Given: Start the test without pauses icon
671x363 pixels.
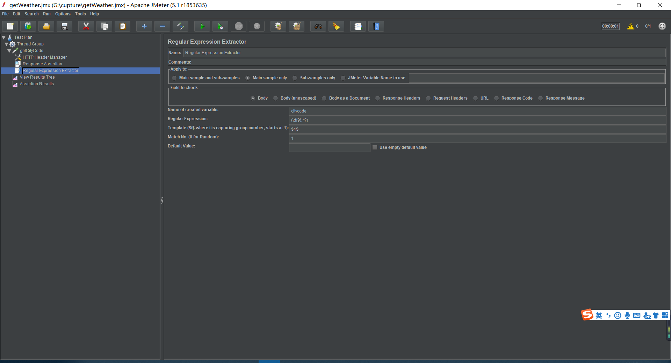Looking at the screenshot, I should 220,26.
